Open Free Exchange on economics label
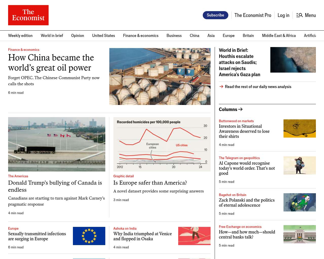 [x=240, y=227]
